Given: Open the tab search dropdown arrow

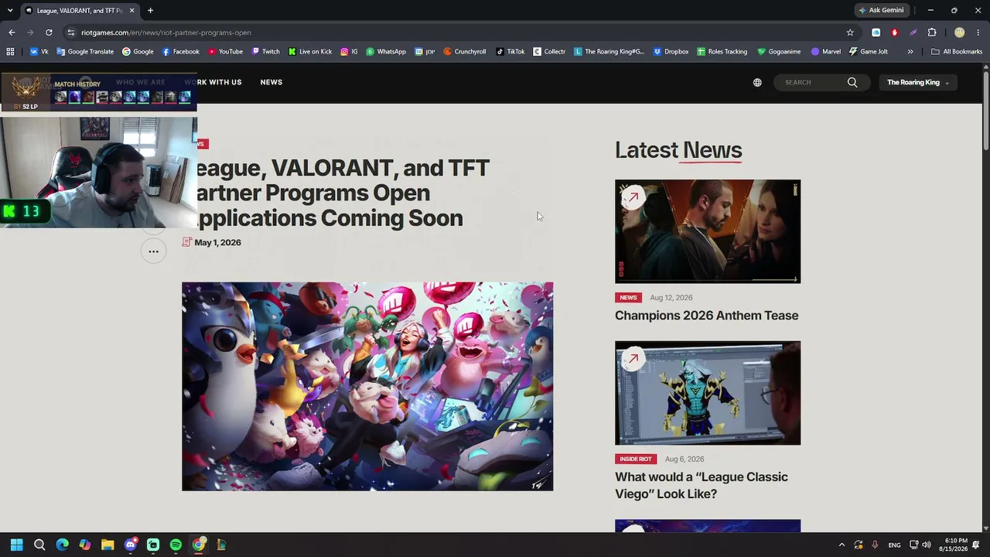Looking at the screenshot, I should point(10,10).
